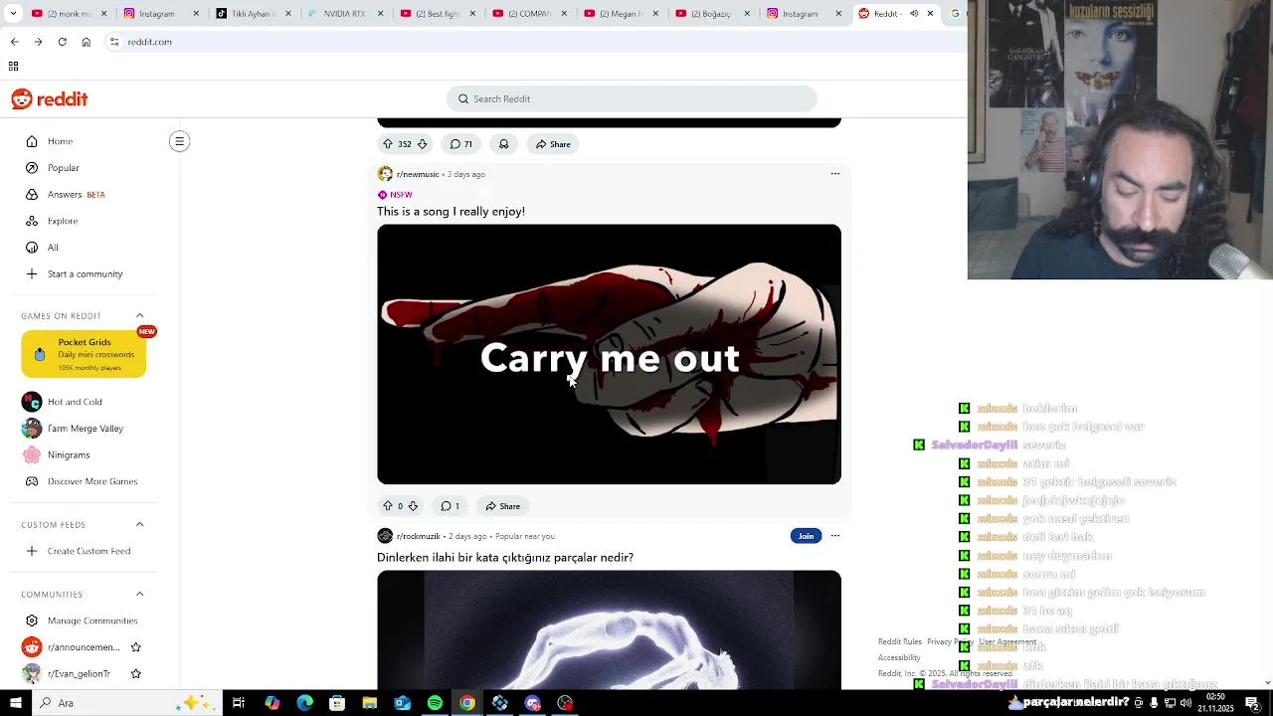The height and width of the screenshot is (716, 1273).
Task: Open Microsoft Edge from taskbar
Action: (x=304, y=703)
